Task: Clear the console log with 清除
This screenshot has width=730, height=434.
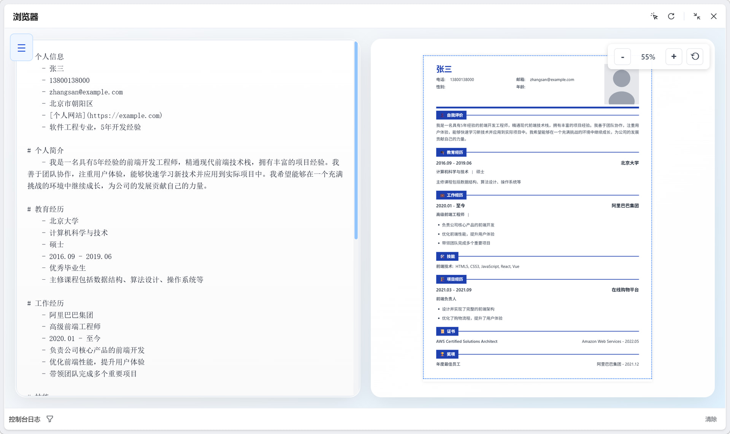Action: (x=711, y=419)
